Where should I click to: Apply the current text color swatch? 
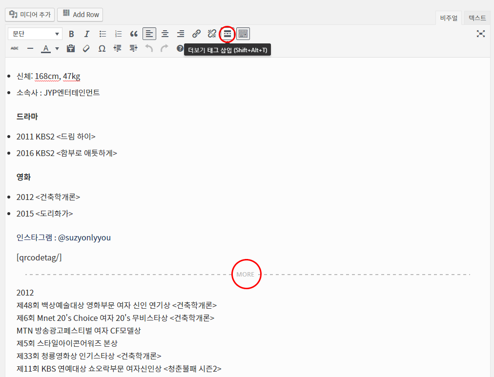pos(46,48)
